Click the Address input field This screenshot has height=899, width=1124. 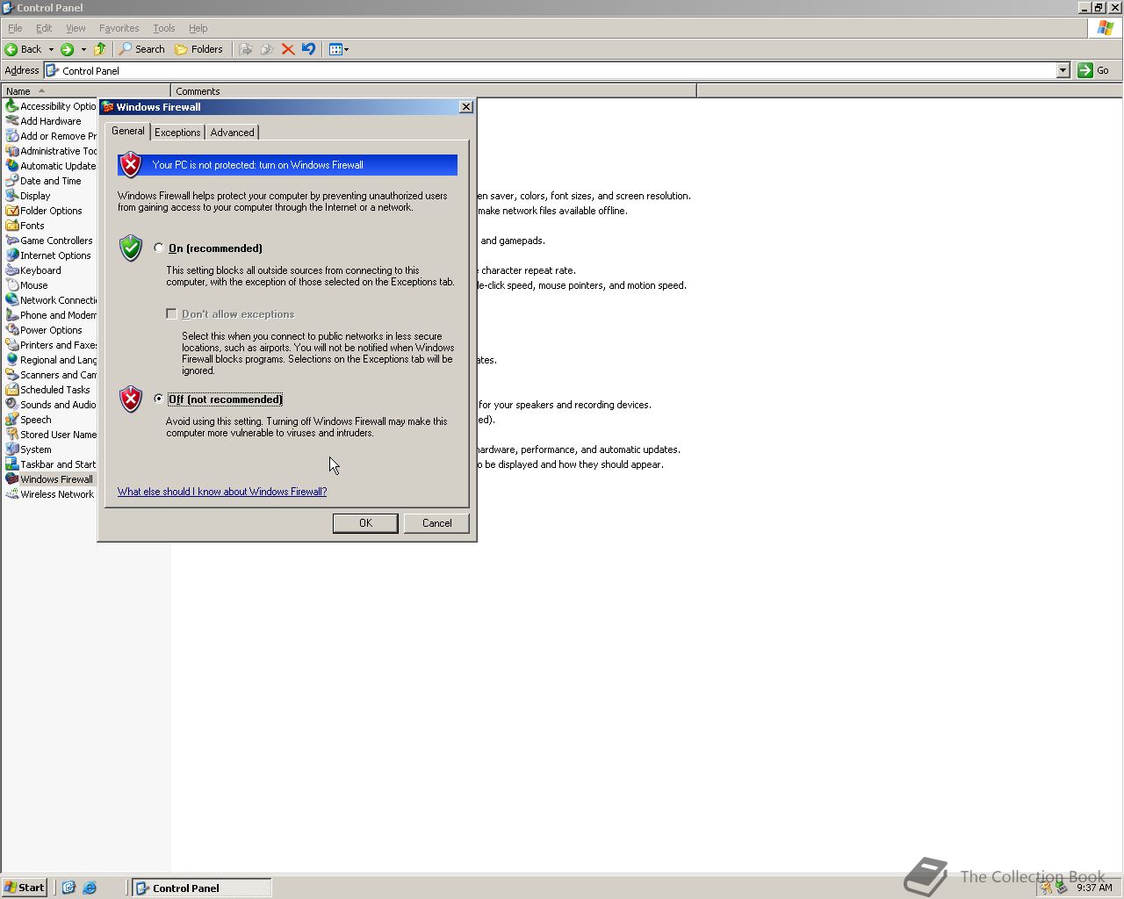pyautogui.click(x=551, y=70)
